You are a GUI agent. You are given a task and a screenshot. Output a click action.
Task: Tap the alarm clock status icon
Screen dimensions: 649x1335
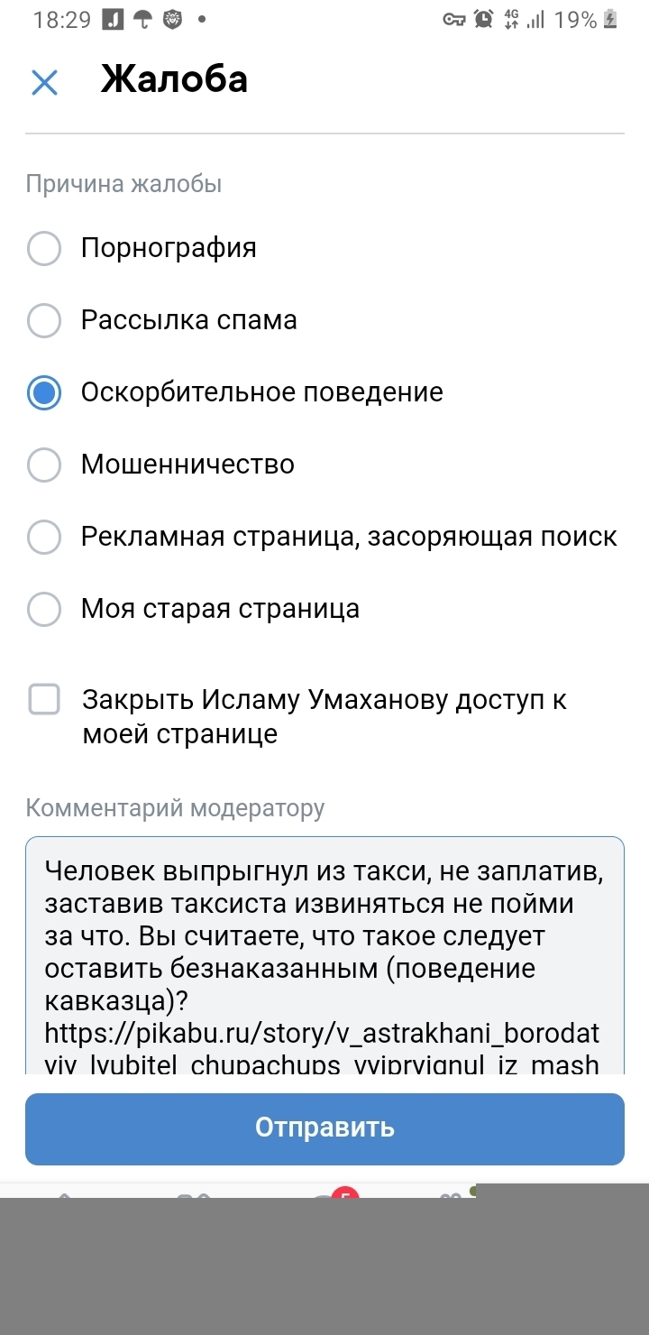coord(484,20)
